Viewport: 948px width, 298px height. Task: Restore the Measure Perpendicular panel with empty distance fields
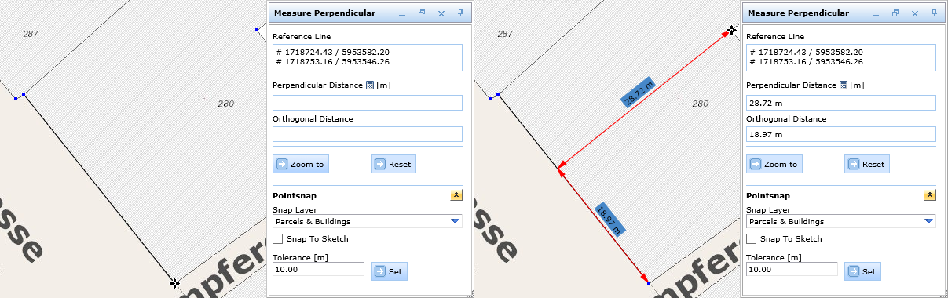[422, 13]
